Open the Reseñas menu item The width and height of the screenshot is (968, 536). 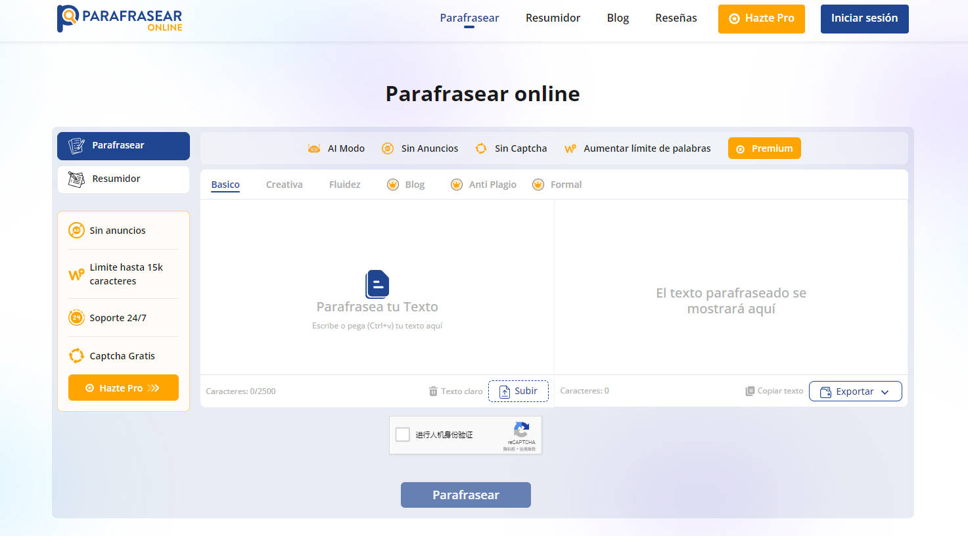676,18
